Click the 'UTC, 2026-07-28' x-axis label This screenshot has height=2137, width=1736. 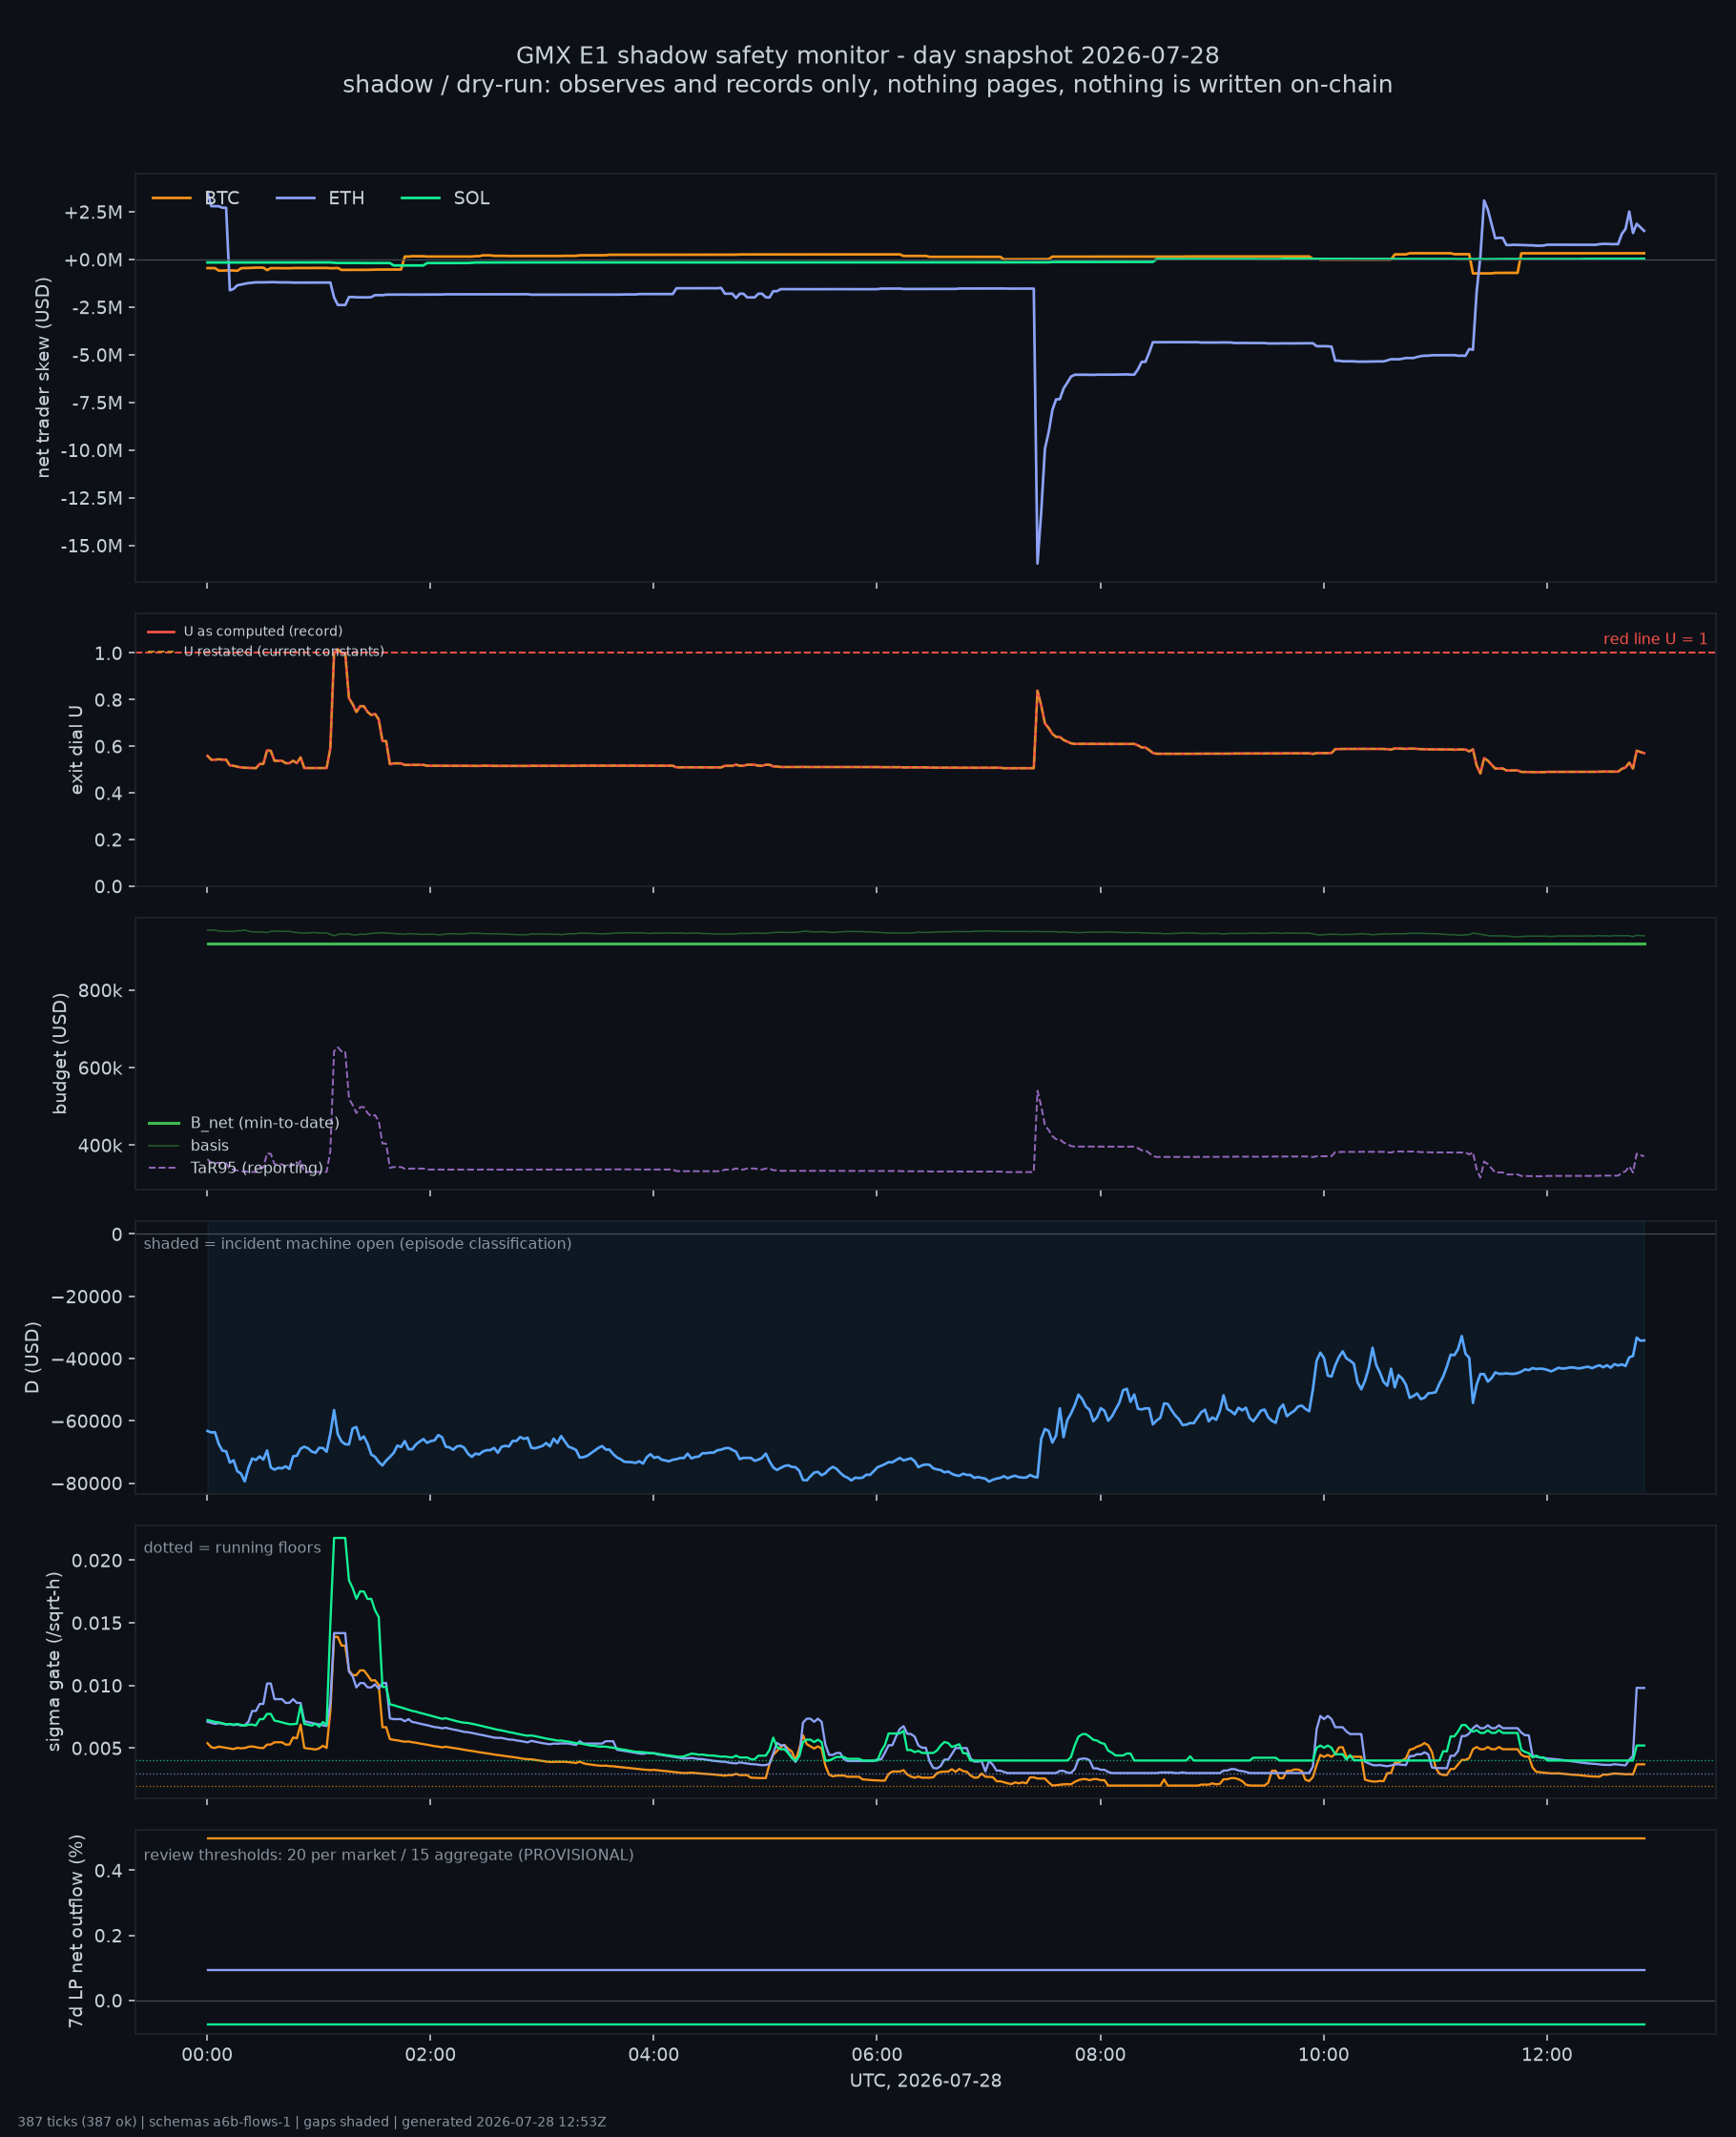click(925, 2081)
